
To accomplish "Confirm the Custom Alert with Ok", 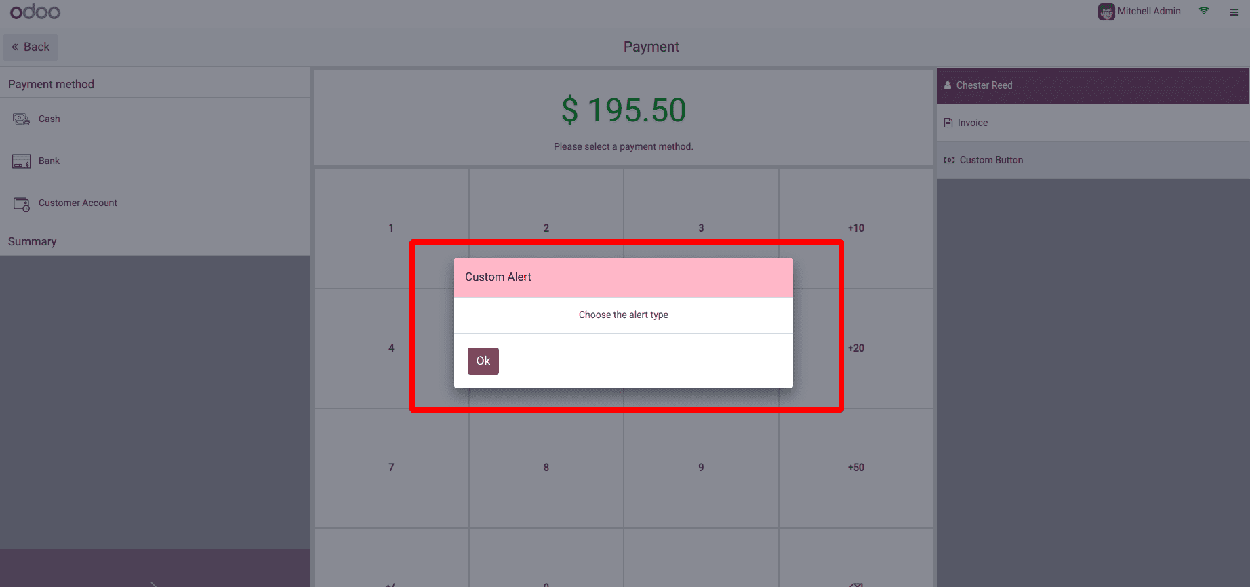I will coord(483,361).
